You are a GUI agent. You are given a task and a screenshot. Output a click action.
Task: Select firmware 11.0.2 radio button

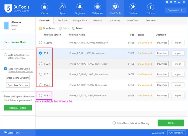[x=41, y=74]
